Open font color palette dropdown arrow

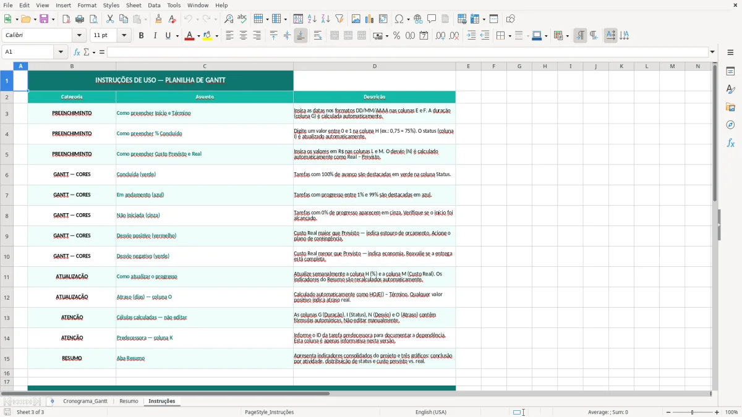198,36
